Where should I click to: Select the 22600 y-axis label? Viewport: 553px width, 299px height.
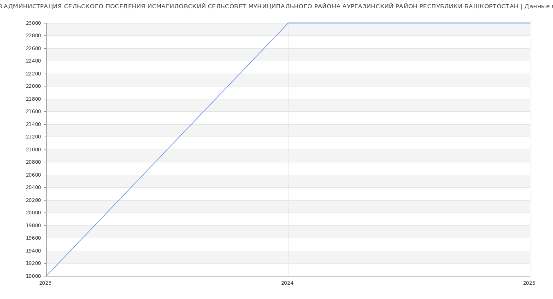[34, 48]
